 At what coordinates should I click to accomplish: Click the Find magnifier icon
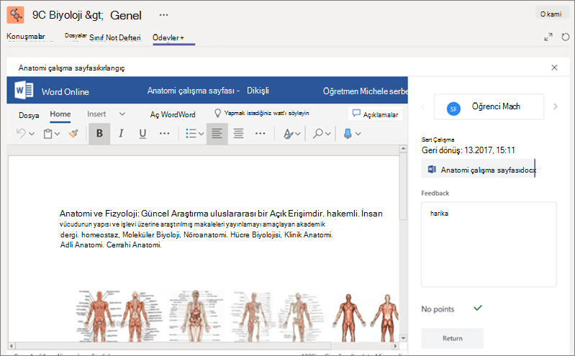click(x=317, y=134)
